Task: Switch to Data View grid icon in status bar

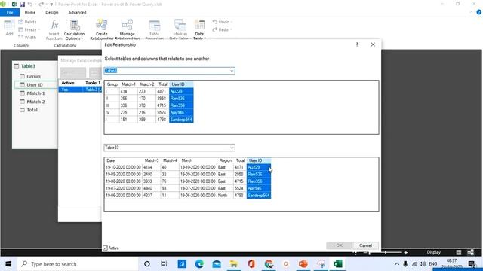Action: coord(459,252)
